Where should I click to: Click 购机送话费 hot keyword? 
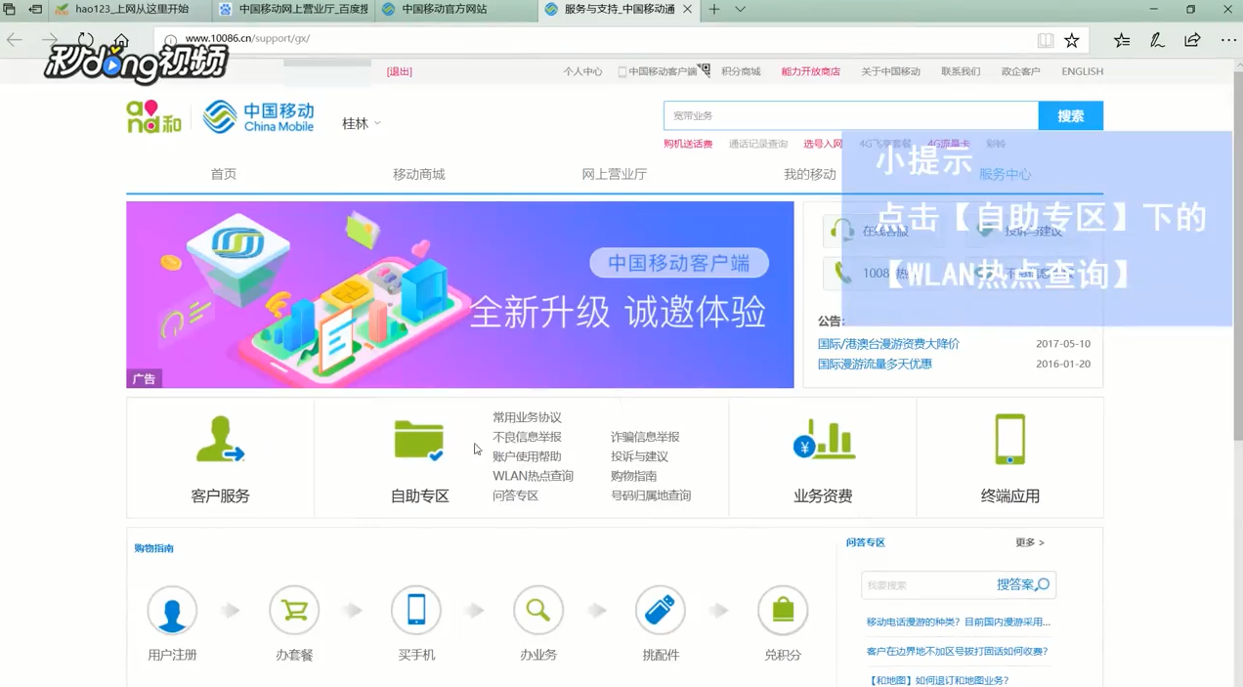[x=688, y=144]
